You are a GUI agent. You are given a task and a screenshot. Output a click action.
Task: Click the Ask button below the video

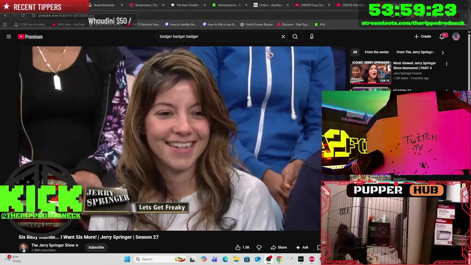point(302,247)
